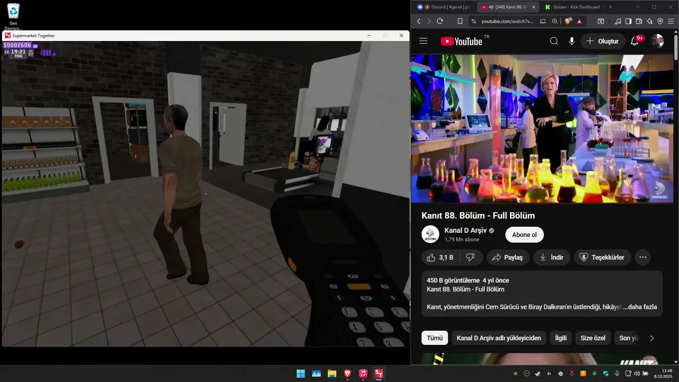Open Steam tray icon
This screenshot has height=382, width=679.
point(537,374)
